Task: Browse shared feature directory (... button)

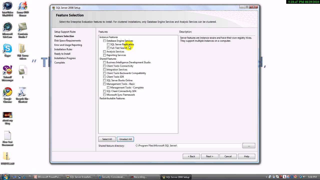Action: click(249, 146)
